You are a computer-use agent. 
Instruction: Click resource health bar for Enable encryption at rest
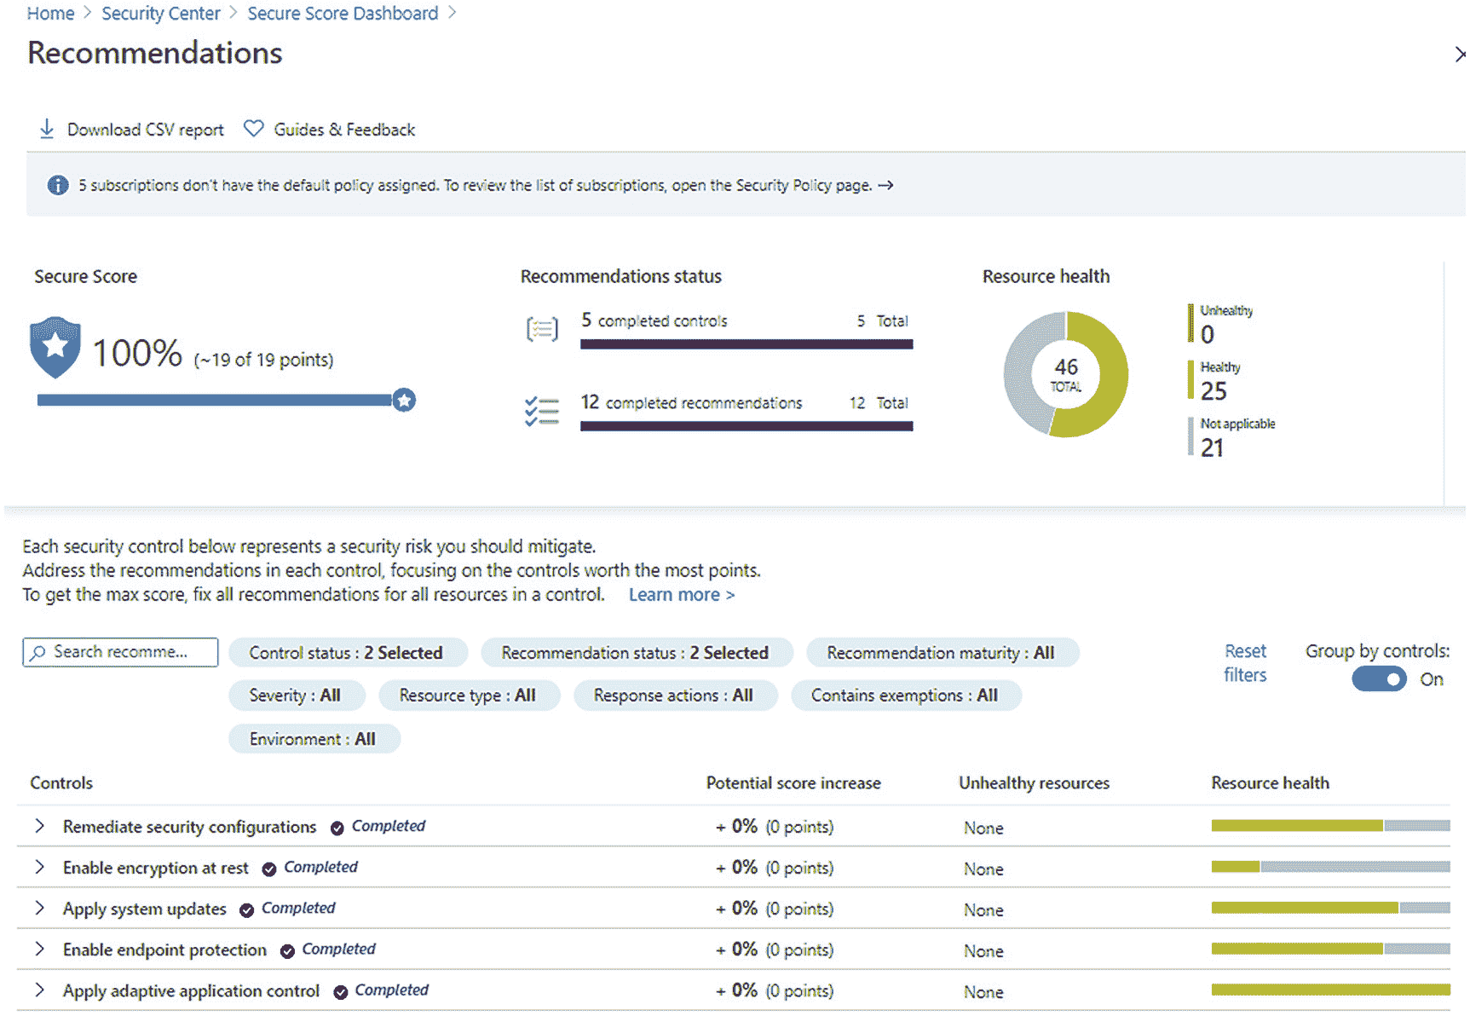pos(1330,867)
